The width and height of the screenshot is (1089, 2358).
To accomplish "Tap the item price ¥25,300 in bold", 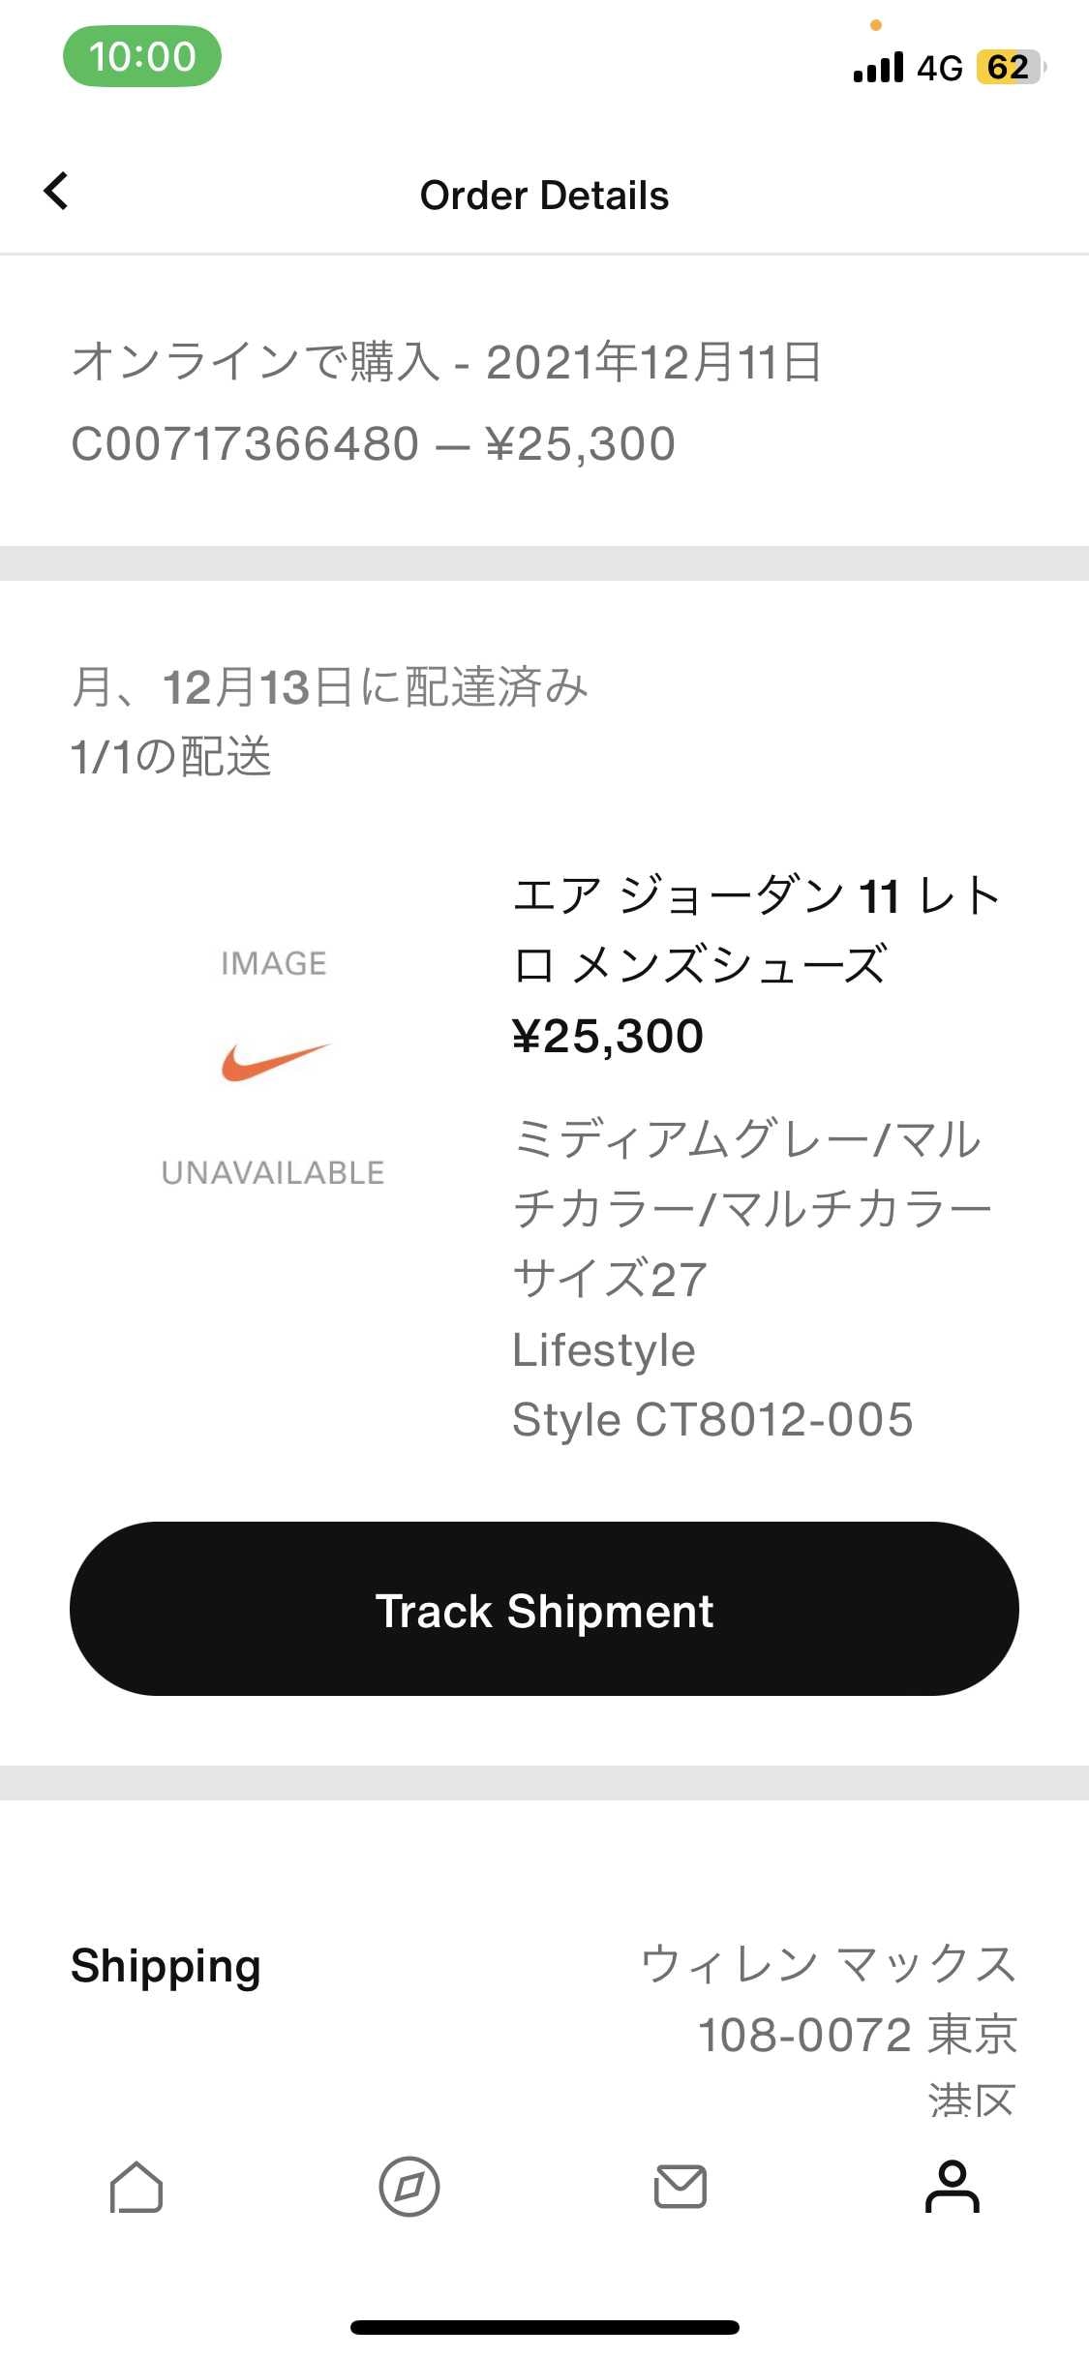I will click(x=608, y=1037).
